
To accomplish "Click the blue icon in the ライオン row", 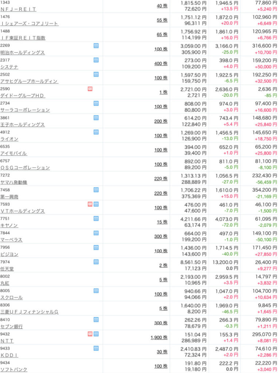I will pyautogui.click(x=96, y=132).
